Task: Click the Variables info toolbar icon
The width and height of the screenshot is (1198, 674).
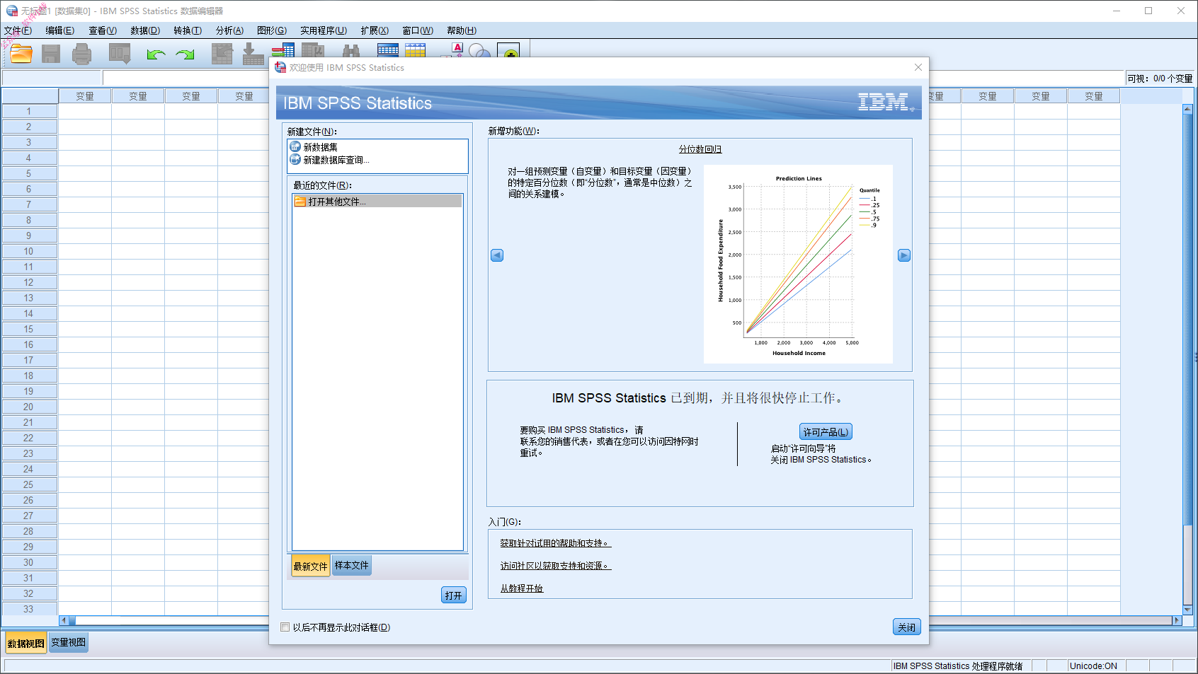Action: [284, 50]
